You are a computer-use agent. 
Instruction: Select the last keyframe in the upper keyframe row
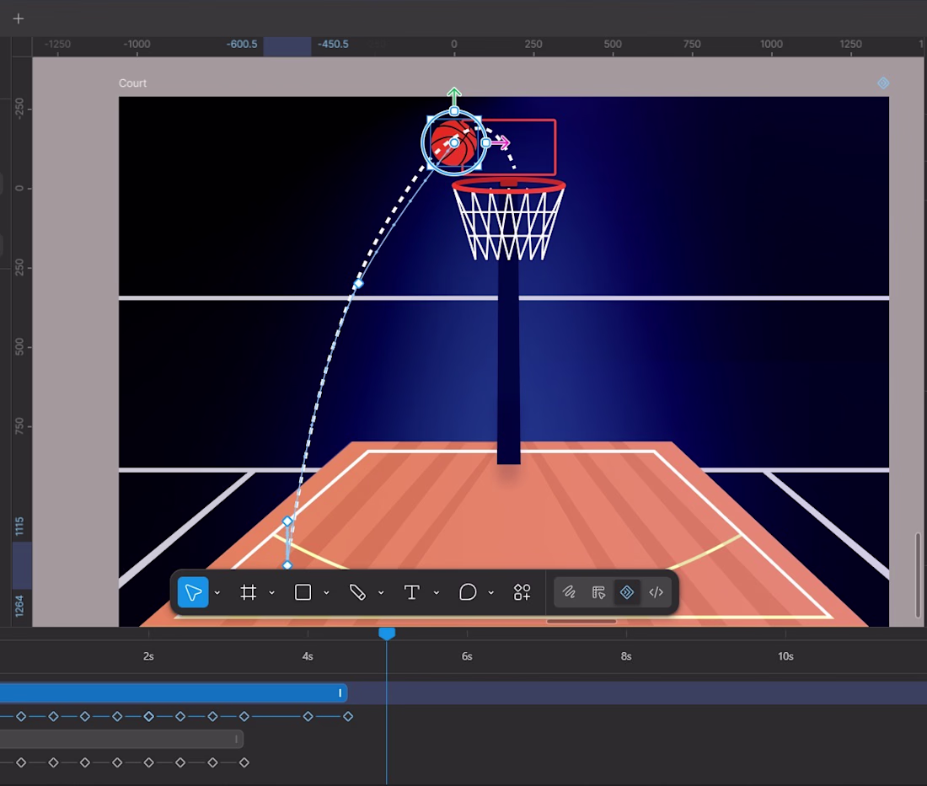tap(348, 716)
